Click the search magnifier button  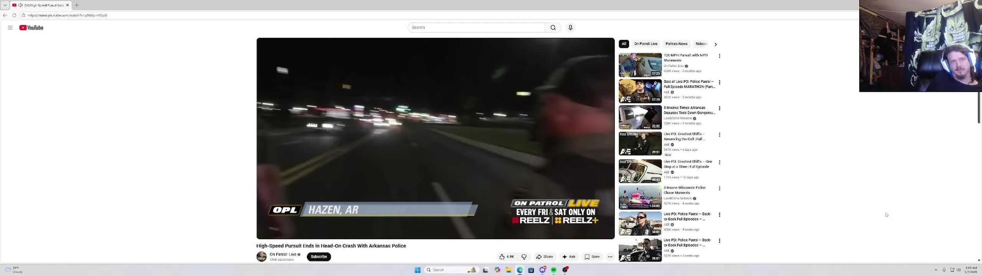click(553, 28)
